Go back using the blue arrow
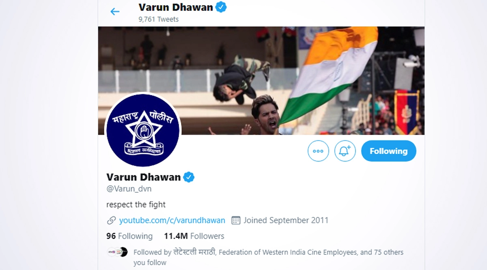This screenshot has height=270, width=487. tap(115, 11)
